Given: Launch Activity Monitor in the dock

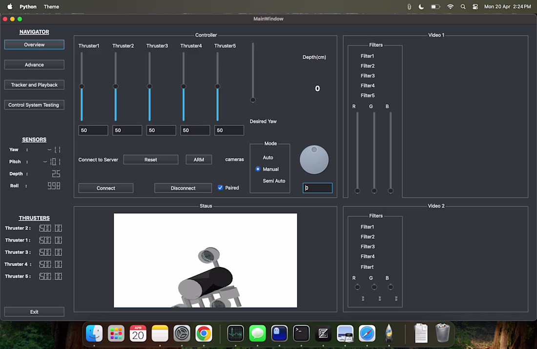Looking at the screenshot, I should [235, 333].
